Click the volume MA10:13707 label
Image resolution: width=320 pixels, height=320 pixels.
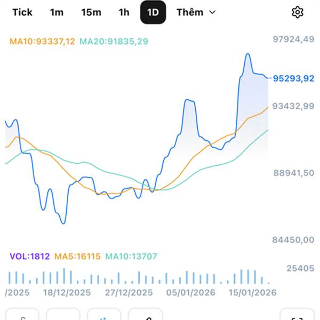131,257
